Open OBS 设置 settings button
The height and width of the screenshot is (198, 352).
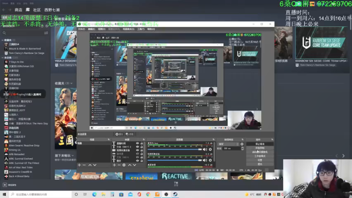click(260, 160)
